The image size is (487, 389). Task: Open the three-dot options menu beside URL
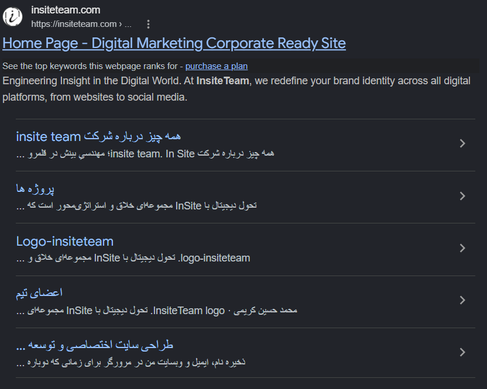tap(149, 24)
